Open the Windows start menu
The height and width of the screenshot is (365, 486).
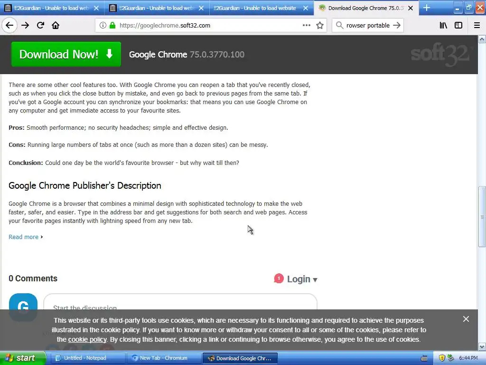[23, 358]
